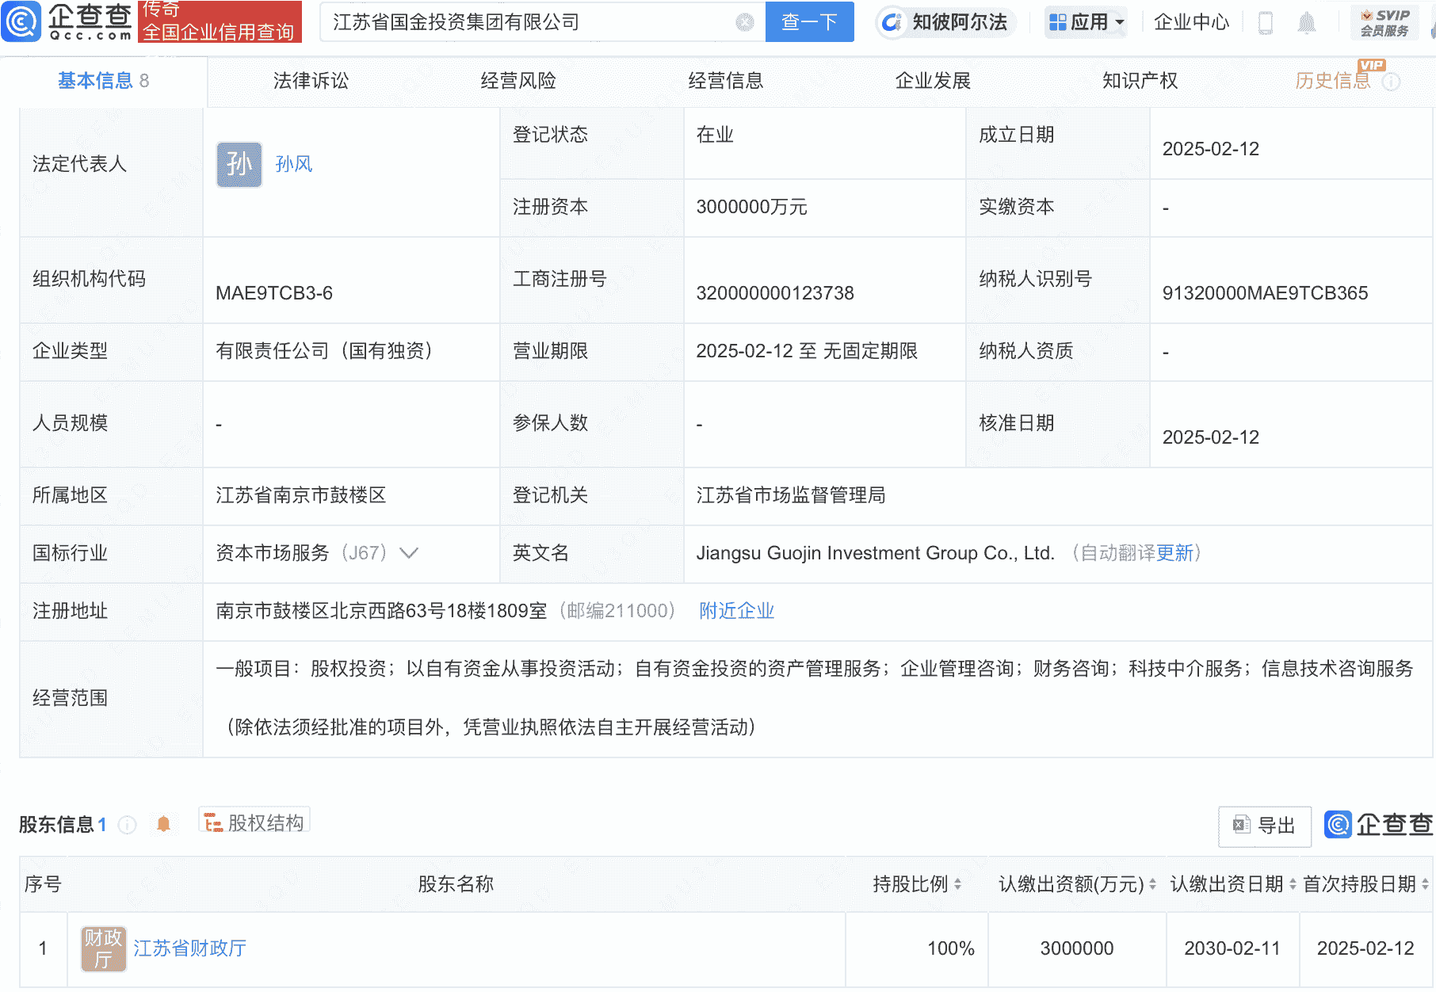The image size is (1436, 992).
Task: Open the mobile app phone icon
Action: pyautogui.click(x=1266, y=23)
